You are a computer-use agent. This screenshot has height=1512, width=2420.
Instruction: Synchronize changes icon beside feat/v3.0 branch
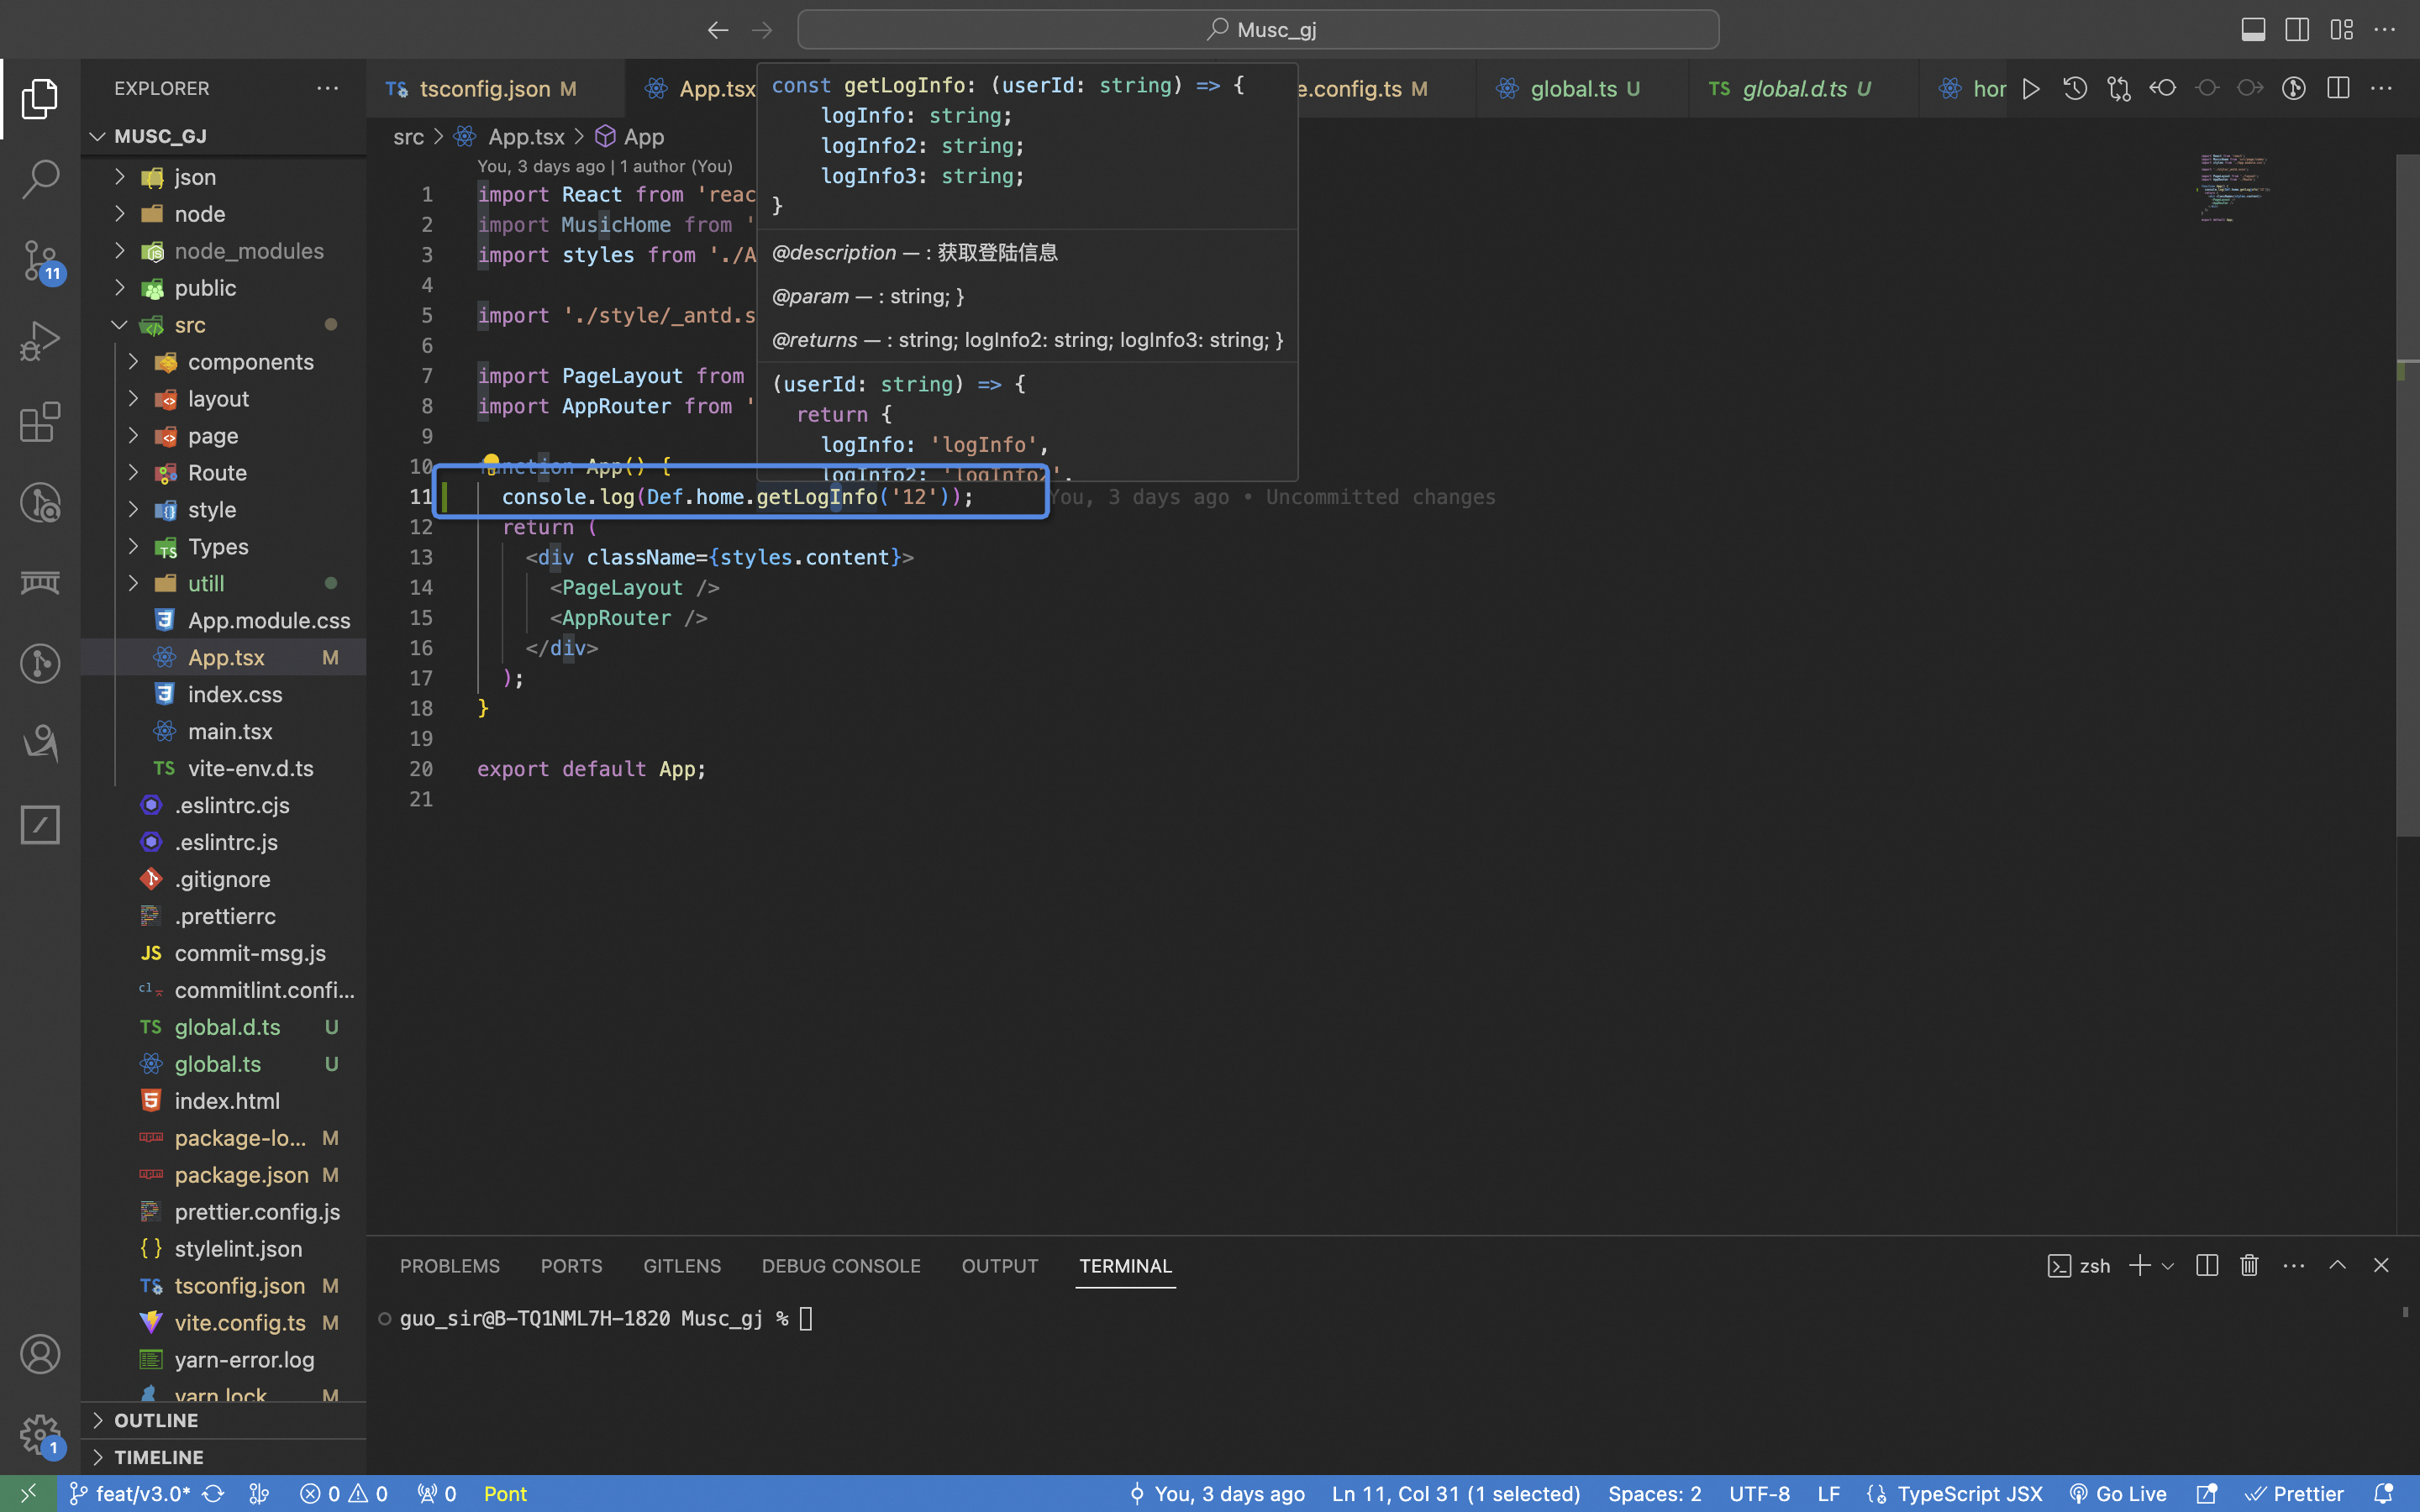(213, 1493)
